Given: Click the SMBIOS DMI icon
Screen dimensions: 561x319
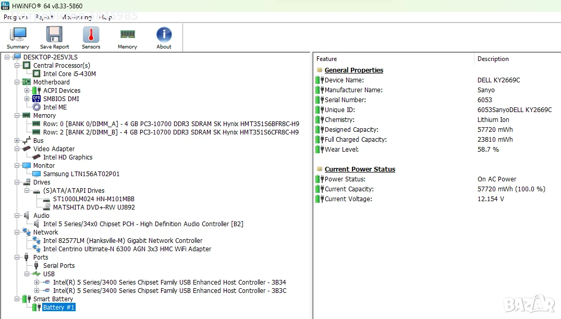Looking at the screenshot, I should click(x=36, y=99).
